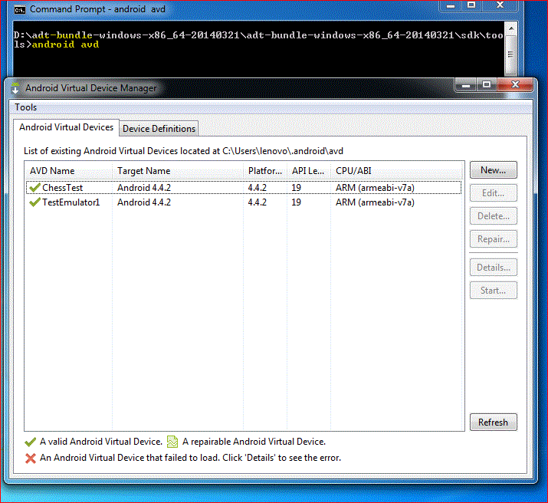
Task: Click the green checkmark beside ChessTest
Action: point(34,188)
